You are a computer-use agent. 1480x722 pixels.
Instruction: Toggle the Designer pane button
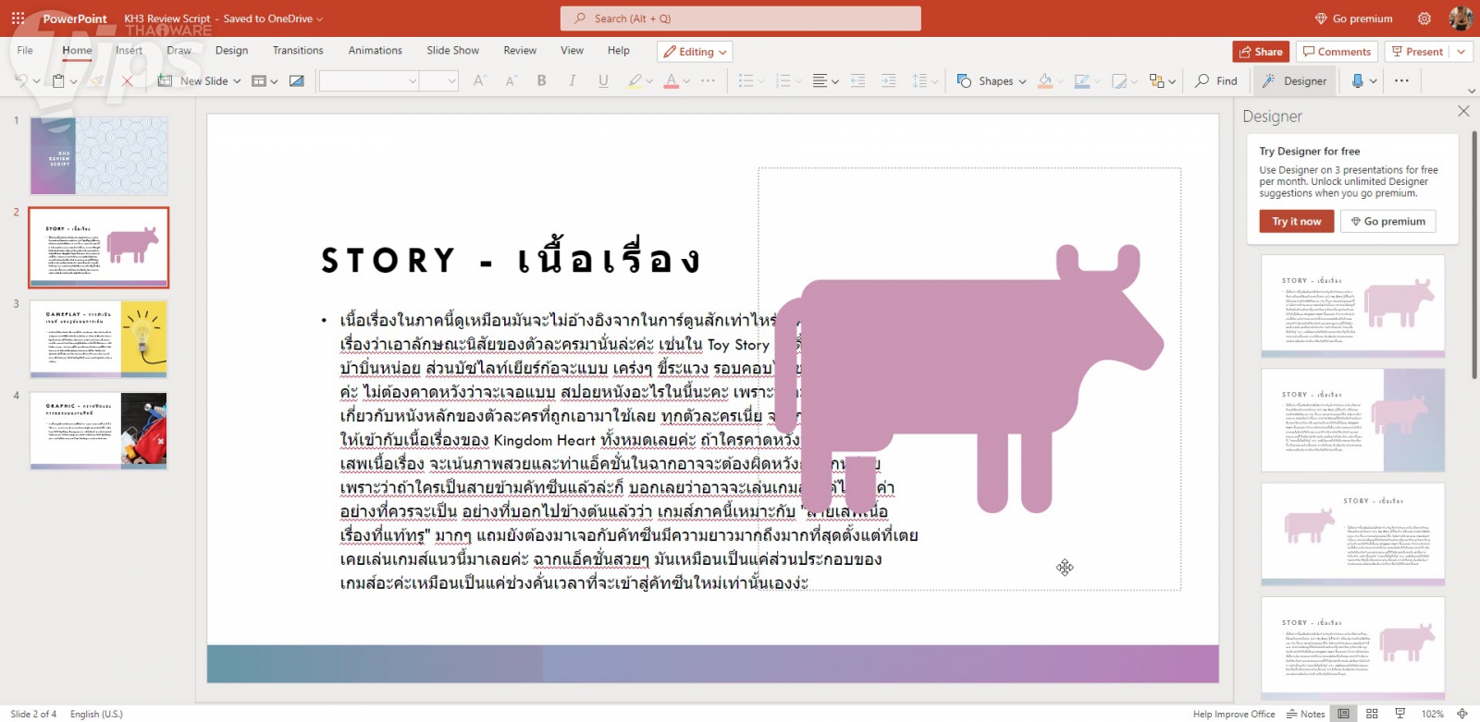tap(1294, 81)
